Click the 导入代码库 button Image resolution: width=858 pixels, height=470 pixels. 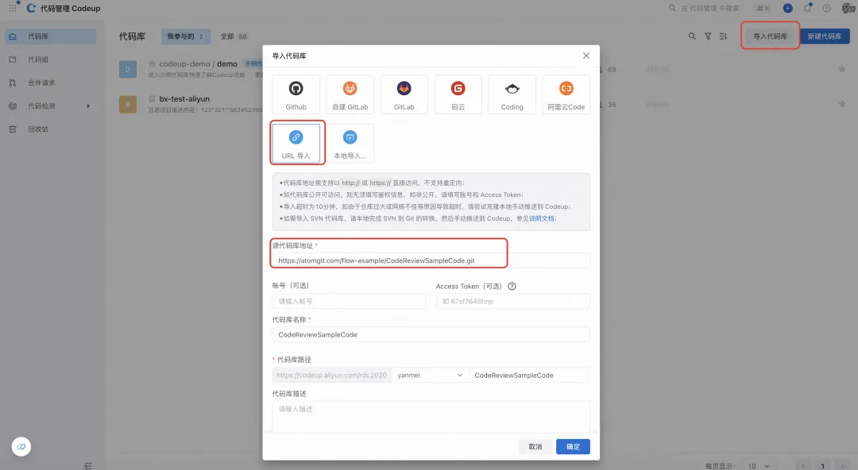(x=771, y=36)
